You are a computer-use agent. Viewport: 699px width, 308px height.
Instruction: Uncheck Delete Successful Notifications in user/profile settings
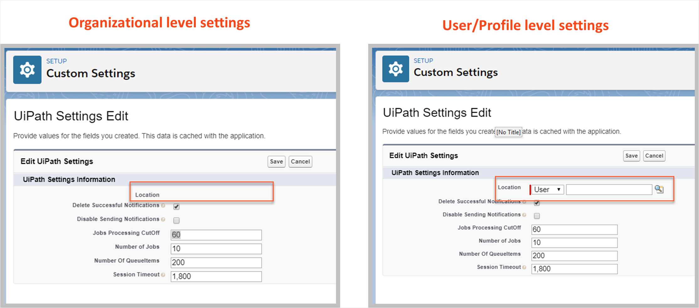[x=537, y=203]
